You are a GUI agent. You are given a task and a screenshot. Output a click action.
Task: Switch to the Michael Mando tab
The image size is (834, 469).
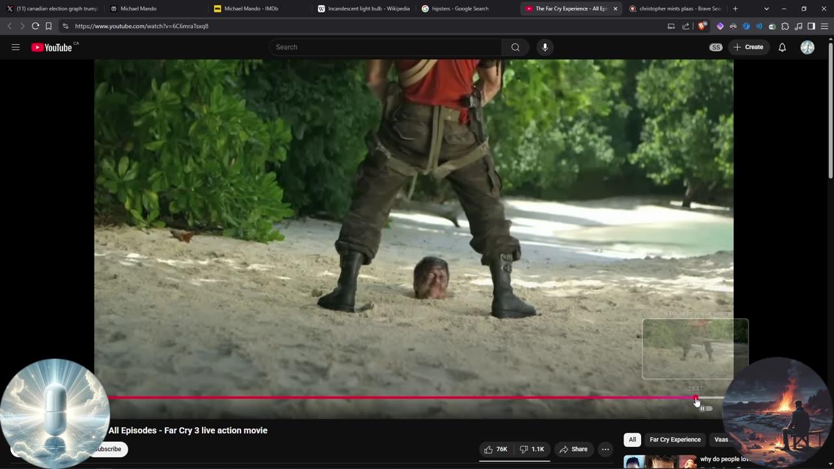click(x=155, y=8)
